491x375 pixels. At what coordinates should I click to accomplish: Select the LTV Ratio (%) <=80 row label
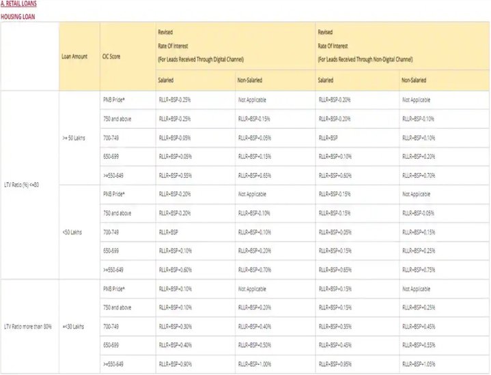pos(25,185)
